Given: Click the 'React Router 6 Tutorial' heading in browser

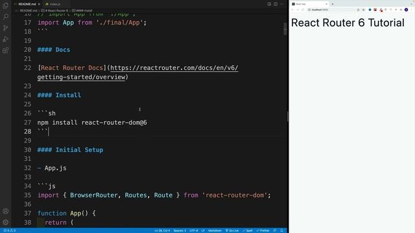Looking at the screenshot, I should [x=348, y=23].
